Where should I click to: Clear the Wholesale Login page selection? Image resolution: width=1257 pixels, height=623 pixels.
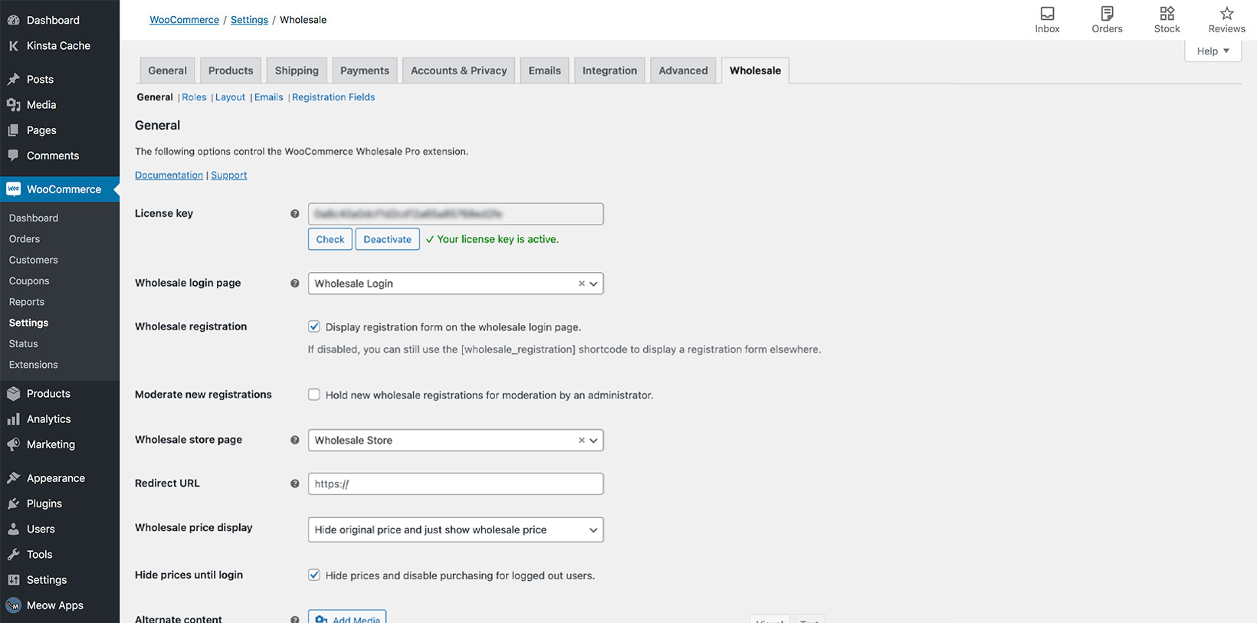(582, 284)
